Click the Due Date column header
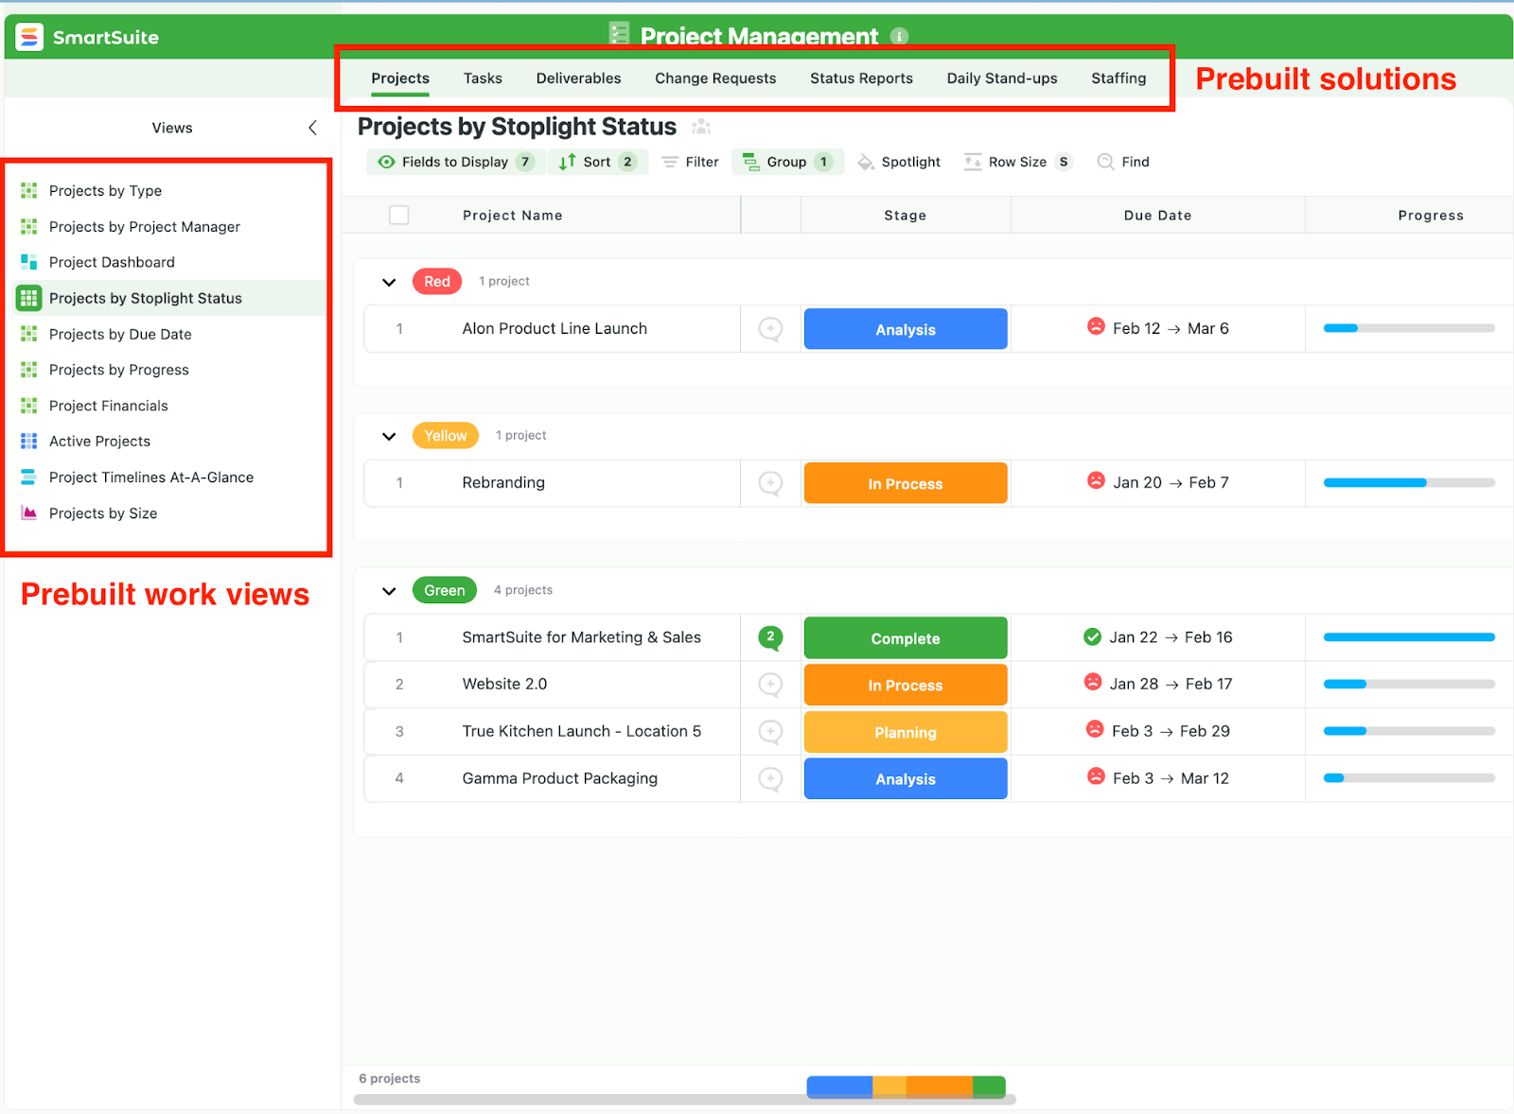 click(1157, 216)
